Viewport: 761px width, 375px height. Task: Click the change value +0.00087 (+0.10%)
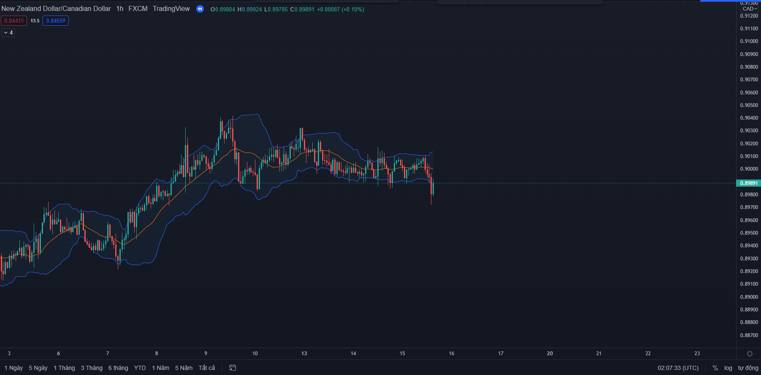(341, 9)
